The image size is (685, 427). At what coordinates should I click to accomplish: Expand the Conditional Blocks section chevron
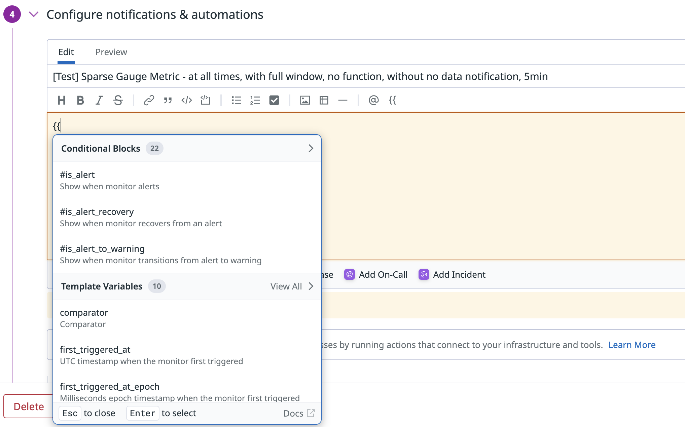311,148
